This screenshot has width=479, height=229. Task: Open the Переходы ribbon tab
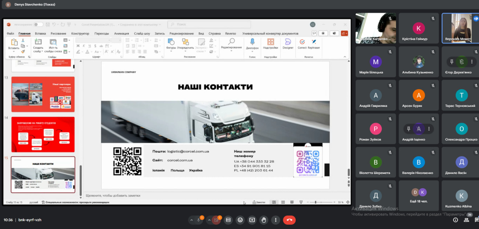[x=102, y=34]
